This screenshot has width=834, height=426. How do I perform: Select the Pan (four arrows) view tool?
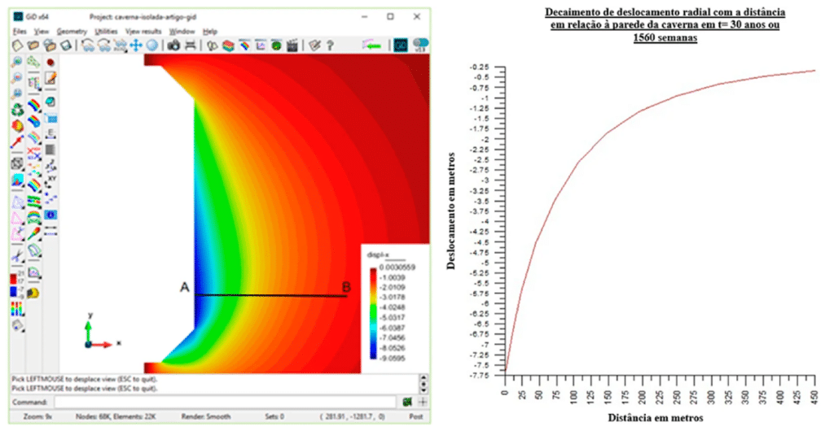point(136,46)
